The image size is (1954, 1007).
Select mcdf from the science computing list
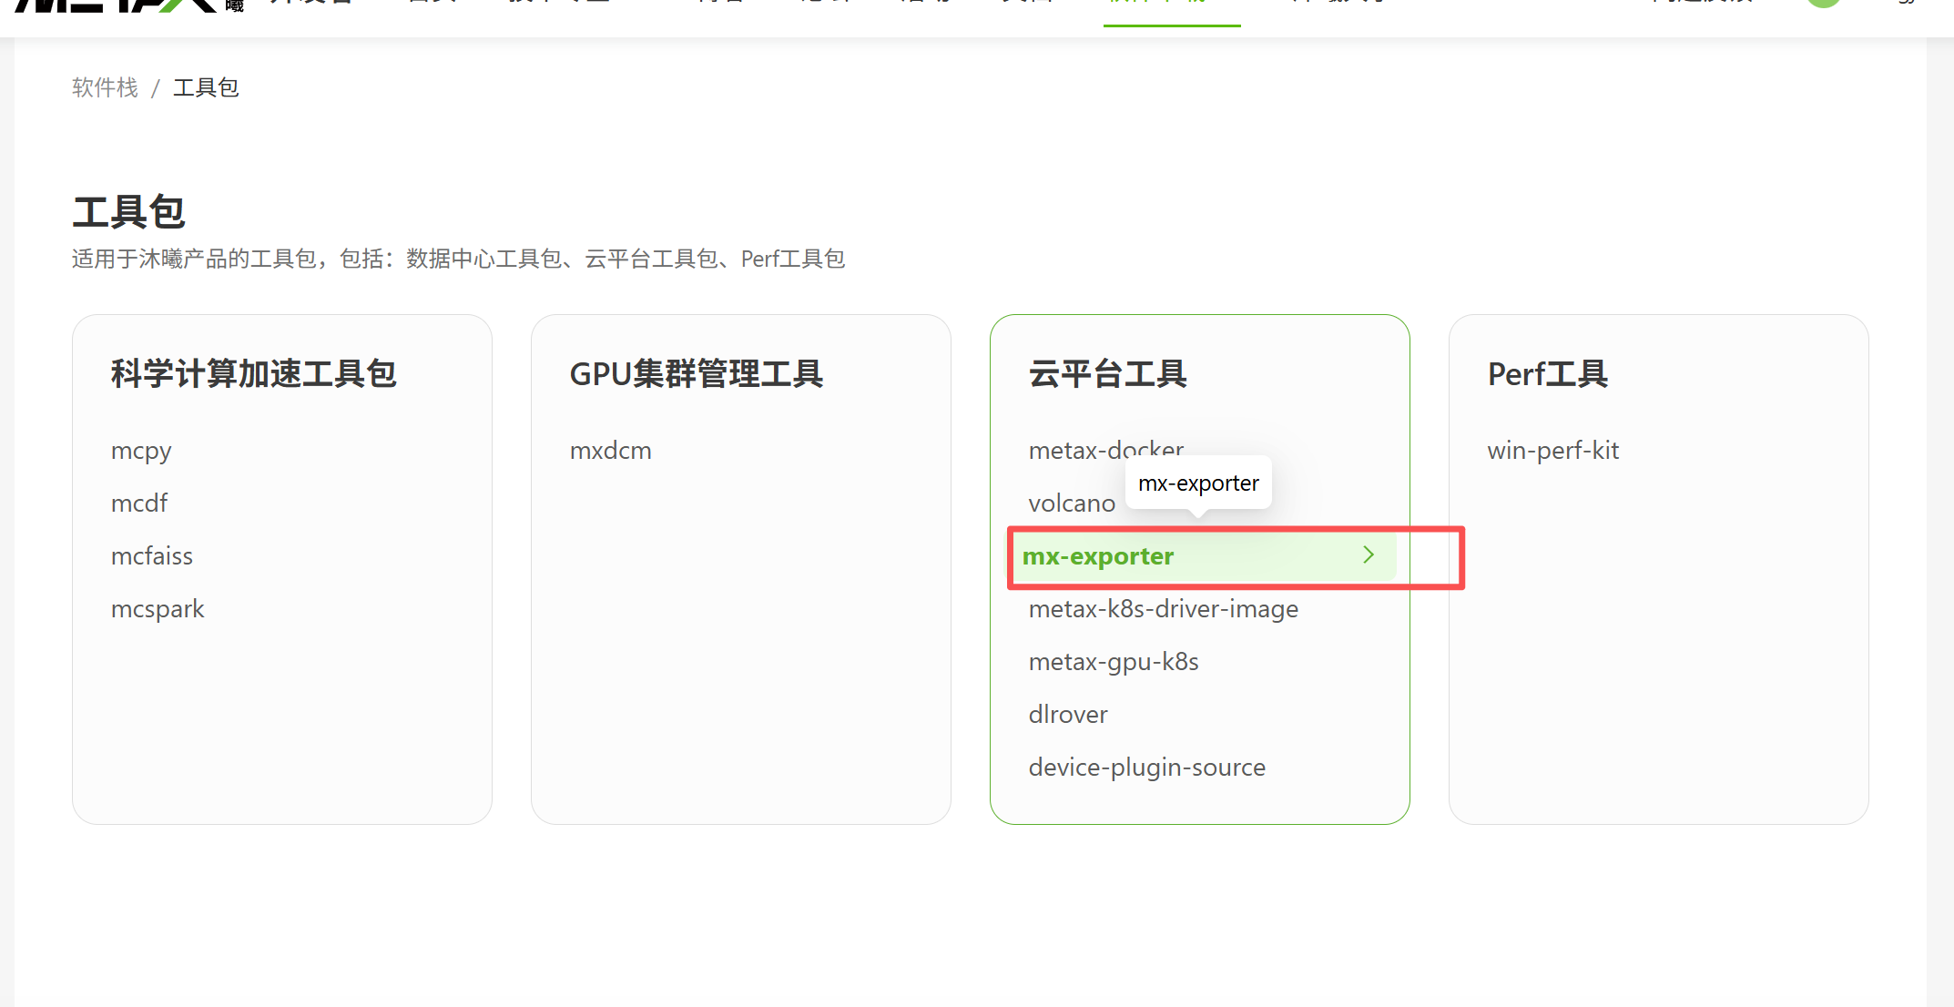[139, 503]
